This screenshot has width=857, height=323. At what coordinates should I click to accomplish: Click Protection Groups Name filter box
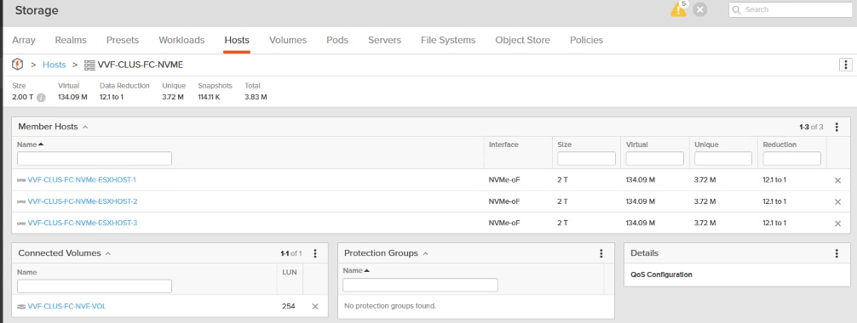[x=420, y=285]
